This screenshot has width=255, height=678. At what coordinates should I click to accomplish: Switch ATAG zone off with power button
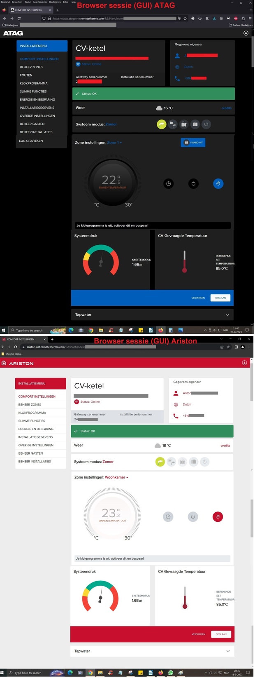click(193, 184)
